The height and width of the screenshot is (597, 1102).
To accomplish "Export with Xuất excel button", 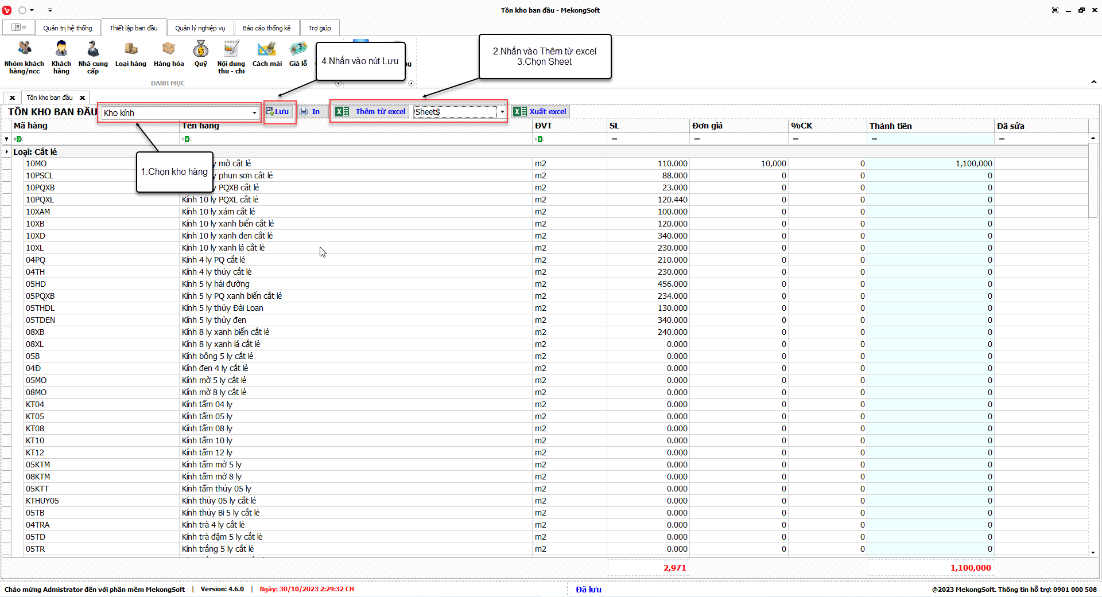I will click(541, 112).
